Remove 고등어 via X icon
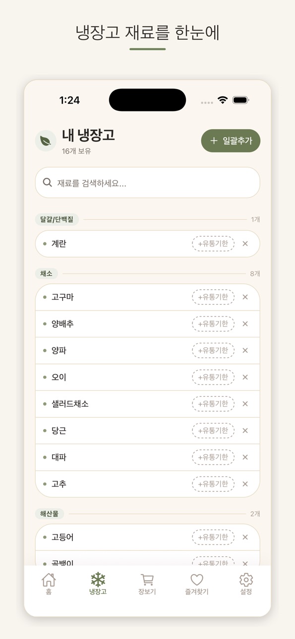 245,537
